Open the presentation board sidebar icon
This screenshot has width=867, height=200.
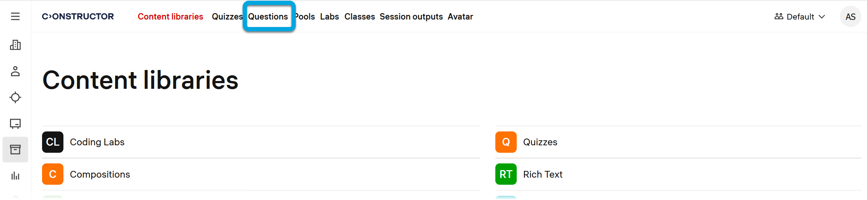click(x=15, y=124)
